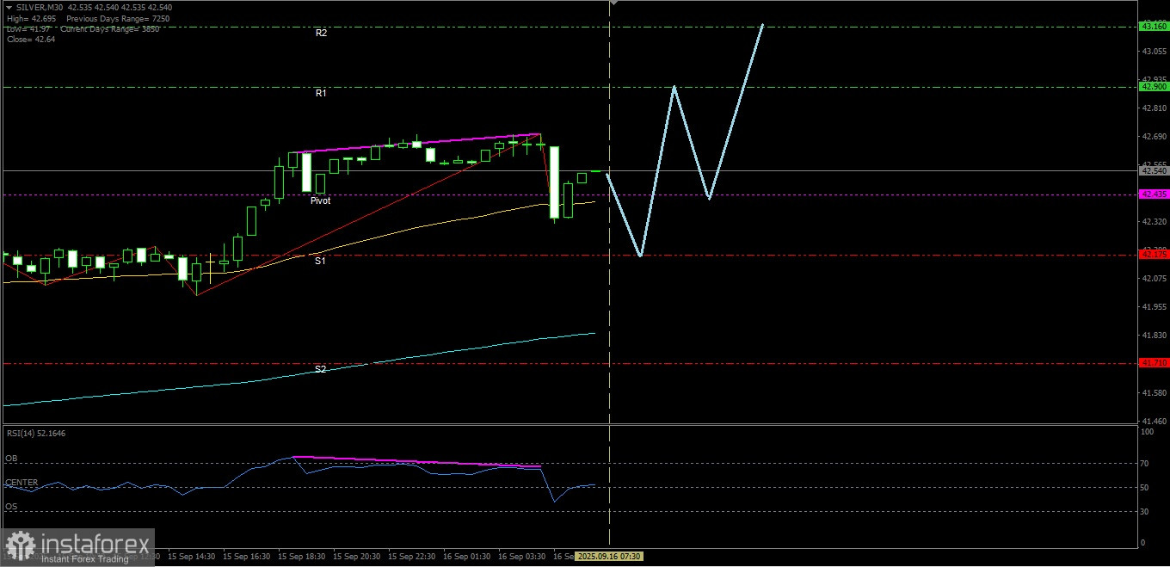Click the 43.160 green price tag

(x=1154, y=27)
